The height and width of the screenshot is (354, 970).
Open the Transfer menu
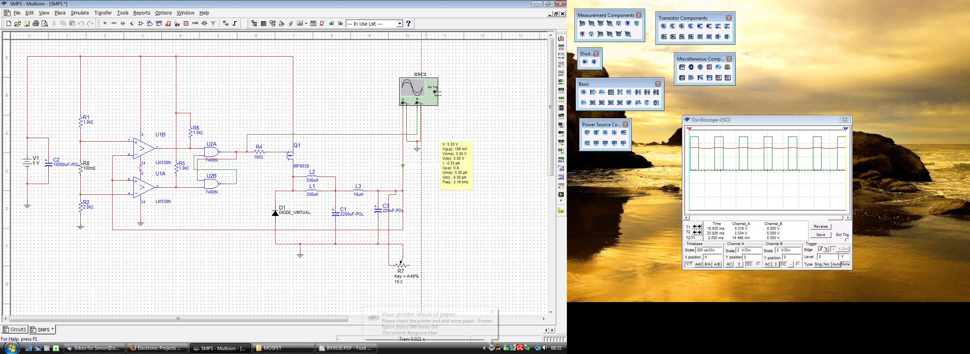click(x=103, y=13)
